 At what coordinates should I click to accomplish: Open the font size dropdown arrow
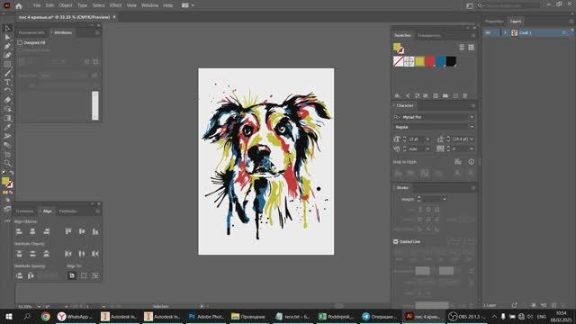(x=427, y=139)
